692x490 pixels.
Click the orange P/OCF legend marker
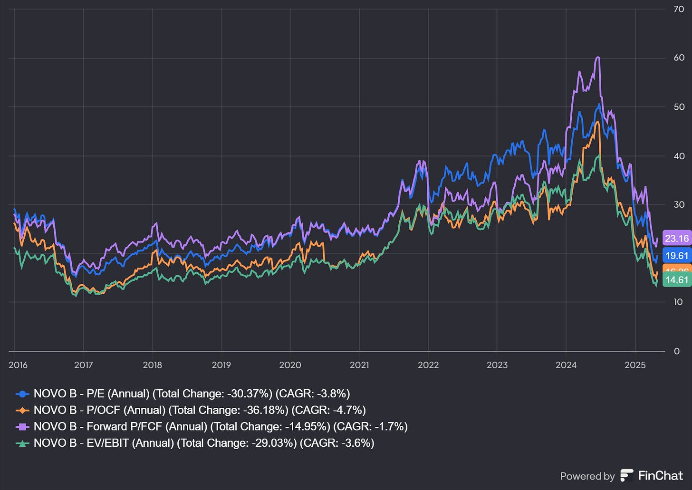(22, 410)
